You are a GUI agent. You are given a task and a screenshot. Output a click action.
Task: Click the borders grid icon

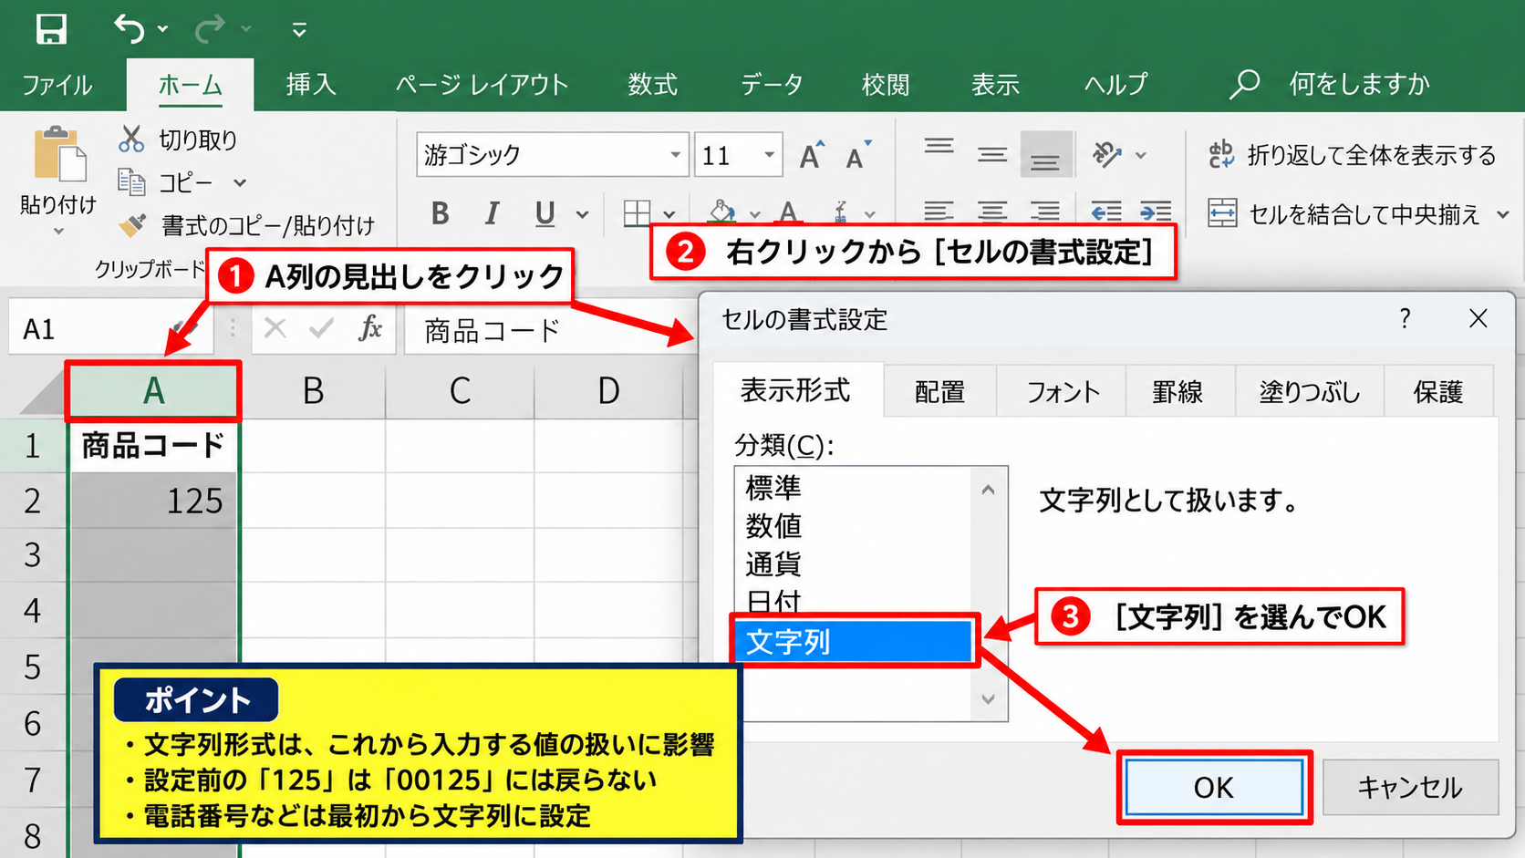(637, 213)
